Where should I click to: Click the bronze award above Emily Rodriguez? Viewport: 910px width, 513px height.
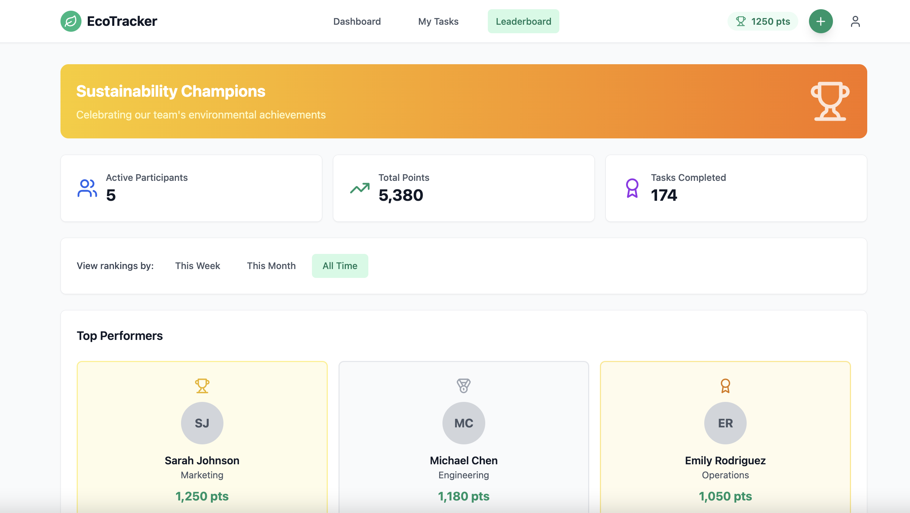(725, 385)
